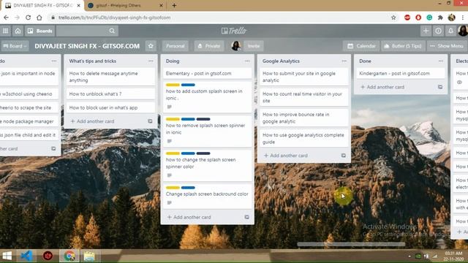Switch to the gitsof - #Helping Others tab

pos(124,5)
